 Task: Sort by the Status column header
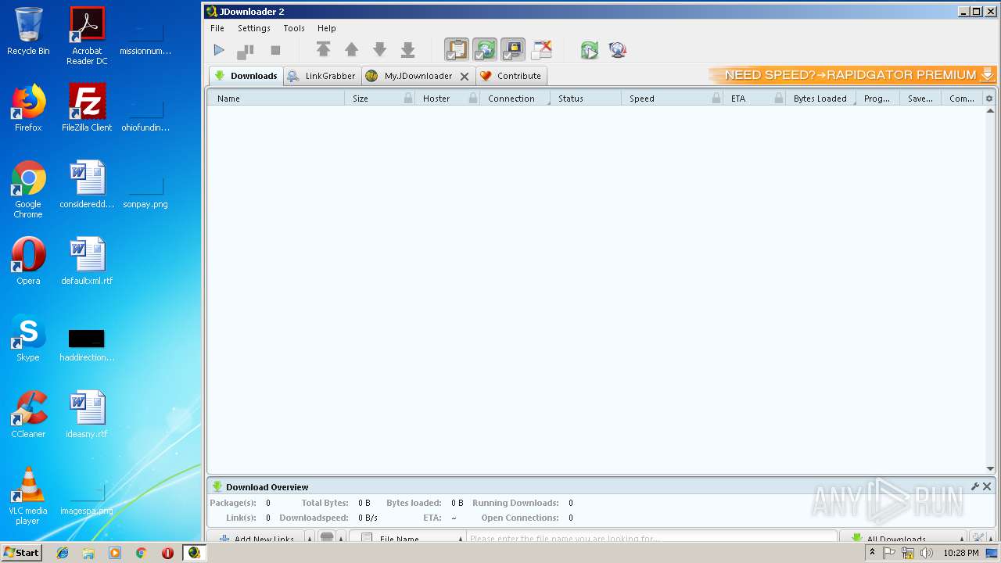point(586,99)
